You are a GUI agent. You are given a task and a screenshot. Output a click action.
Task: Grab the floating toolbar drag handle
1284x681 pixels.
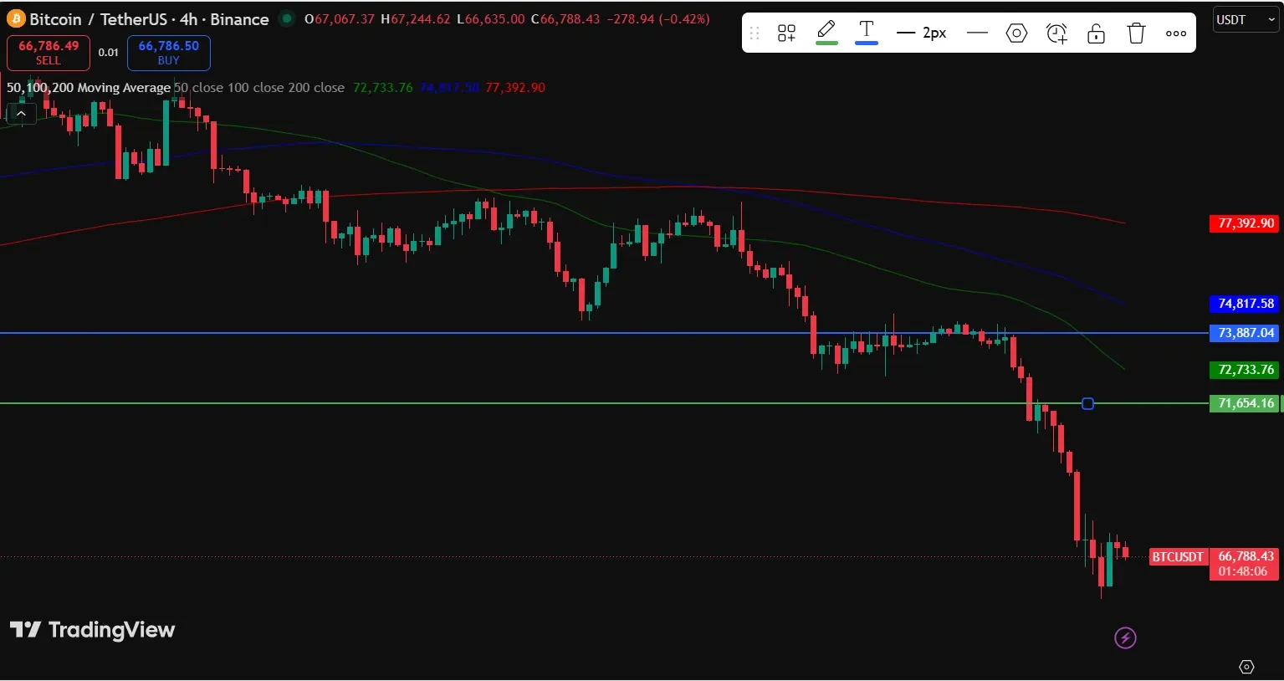(755, 33)
